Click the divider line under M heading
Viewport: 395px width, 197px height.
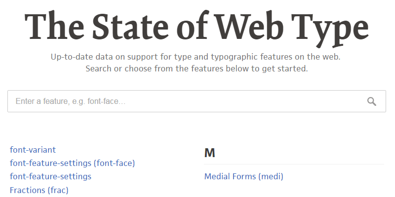pyautogui.click(x=294, y=164)
